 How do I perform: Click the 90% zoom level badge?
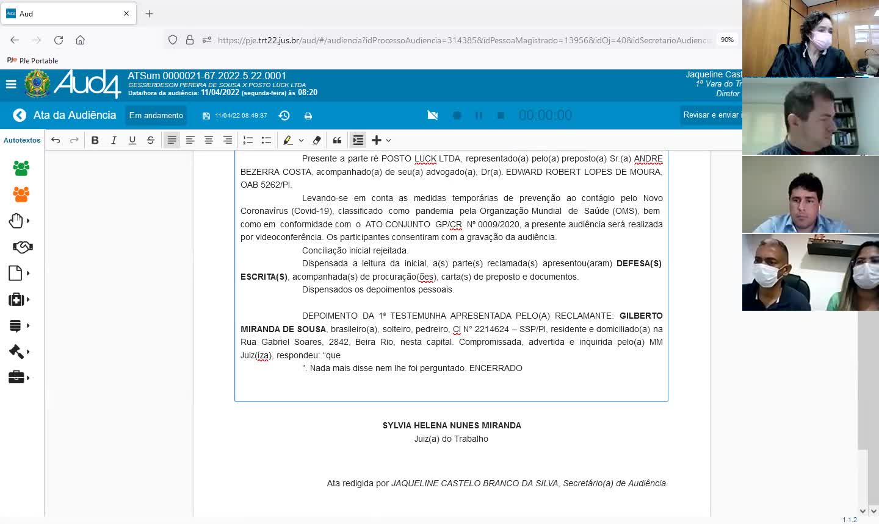click(727, 40)
